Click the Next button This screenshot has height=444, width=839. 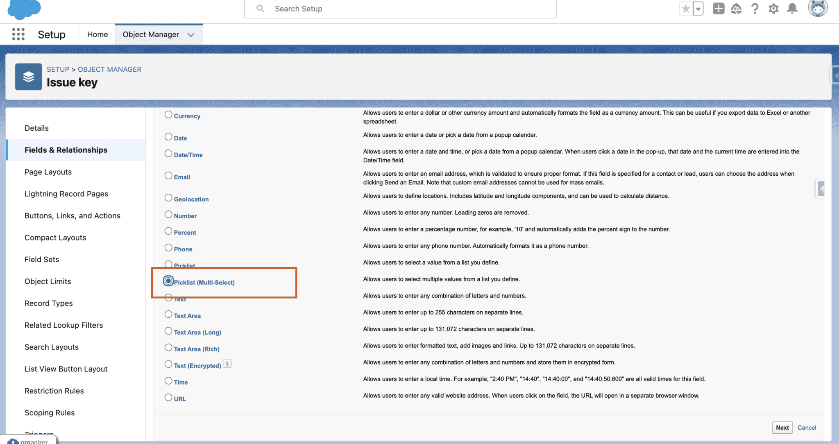point(782,427)
